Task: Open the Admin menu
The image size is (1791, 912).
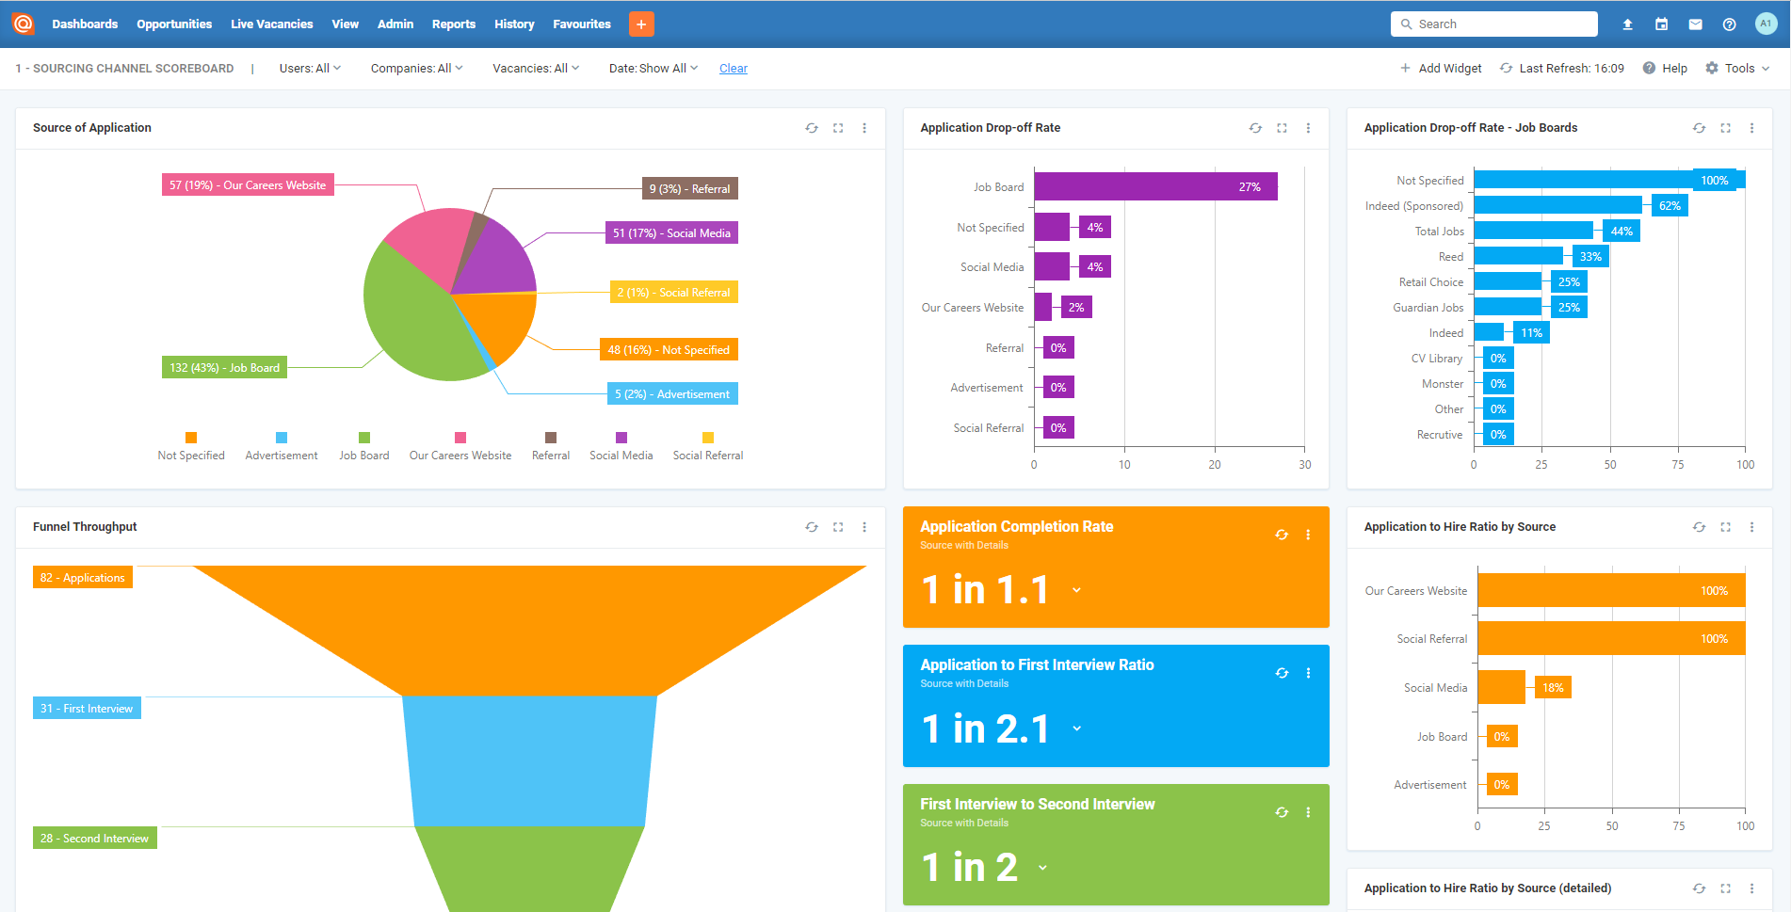Action: (395, 24)
